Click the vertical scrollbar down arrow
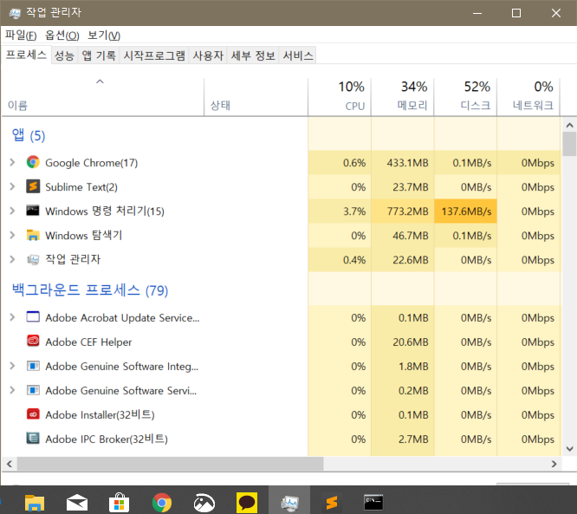This screenshot has width=577, height=514. tap(570, 449)
